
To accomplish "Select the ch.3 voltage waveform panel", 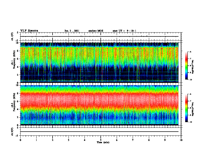I will (101, 132).
